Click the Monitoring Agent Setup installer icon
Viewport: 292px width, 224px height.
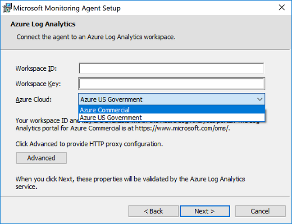7,8
